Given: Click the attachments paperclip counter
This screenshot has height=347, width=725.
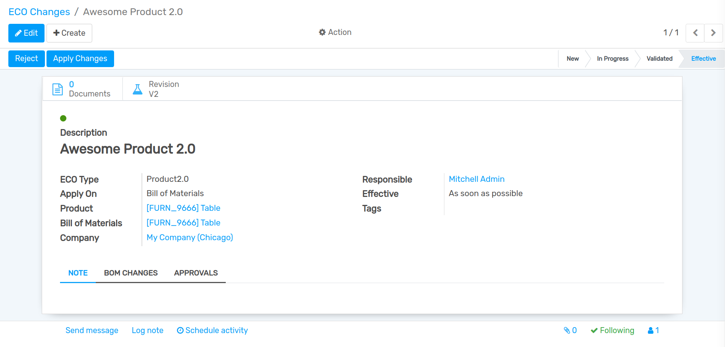Looking at the screenshot, I should (570, 330).
